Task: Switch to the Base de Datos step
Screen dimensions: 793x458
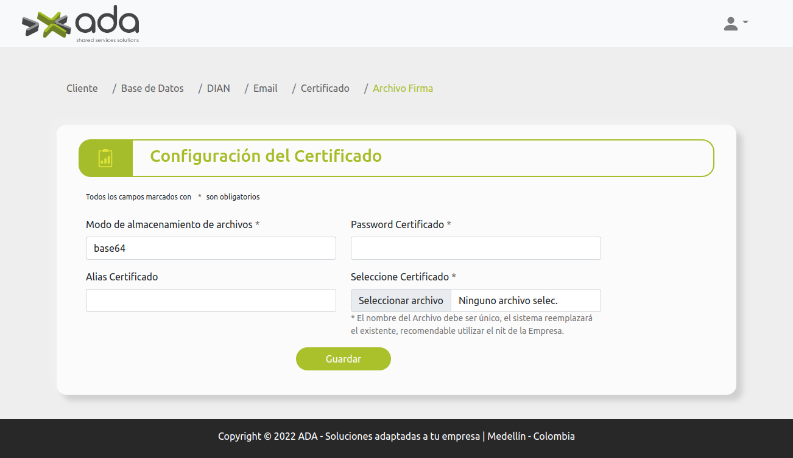Action: click(152, 88)
